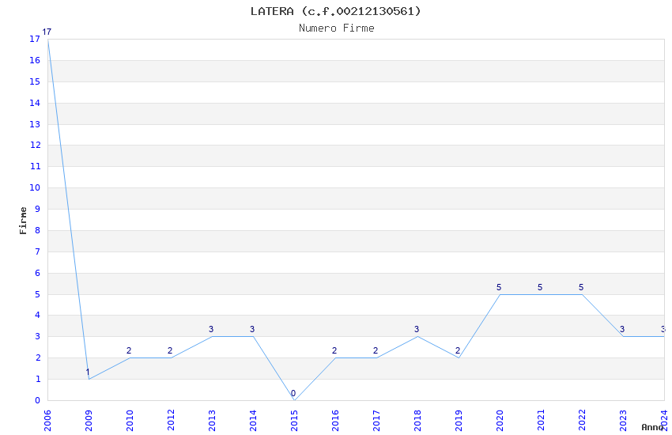The image size is (672, 435).
Task: Select the 2009 data point valued 1
Action: click(x=89, y=379)
